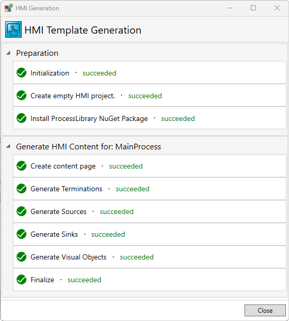Click the 'Generate Terminations' label
Image resolution: width=289 pixels, height=321 pixels.
pos(66,189)
